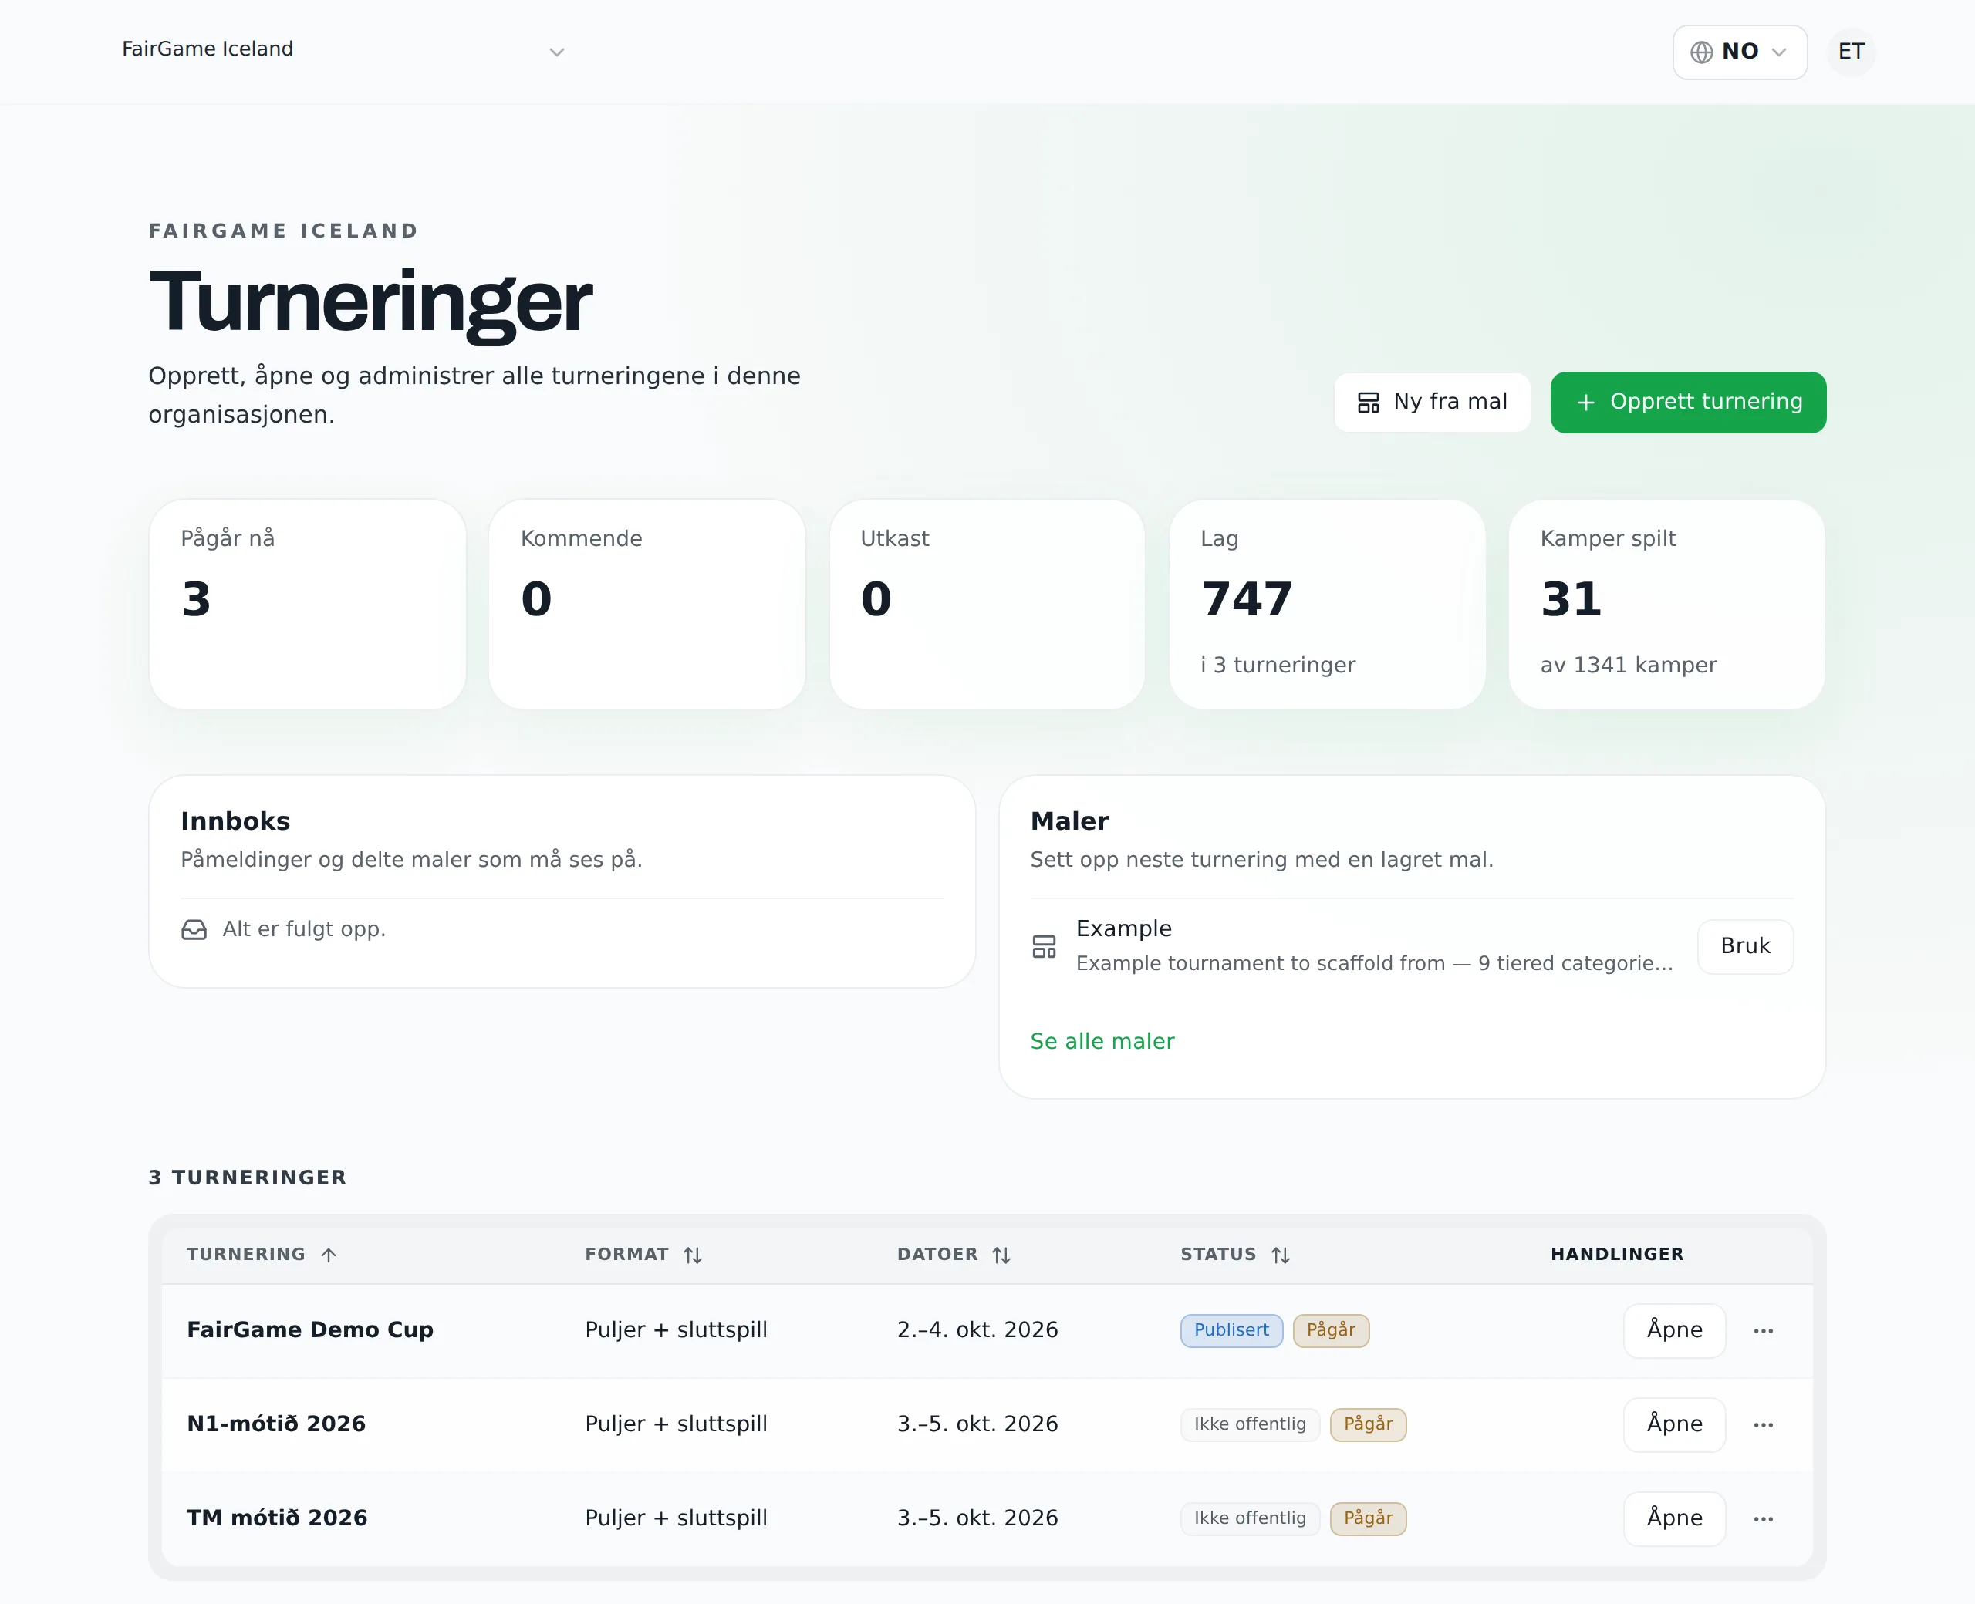Image resolution: width=1975 pixels, height=1604 pixels.
Task: Open Se alle maler link
Action: 1102,1041
